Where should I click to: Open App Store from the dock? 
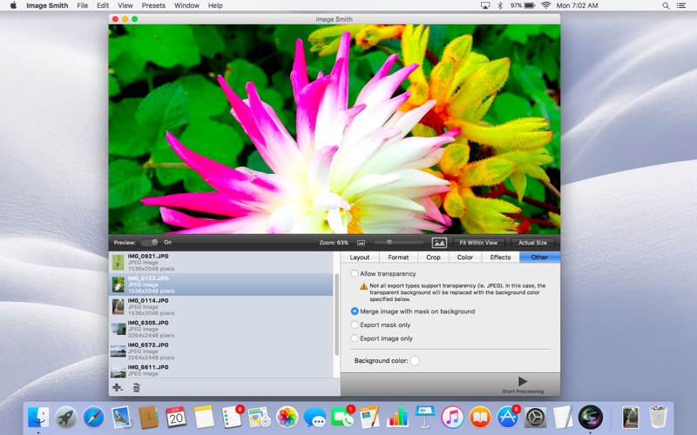(x=508, y=418)
